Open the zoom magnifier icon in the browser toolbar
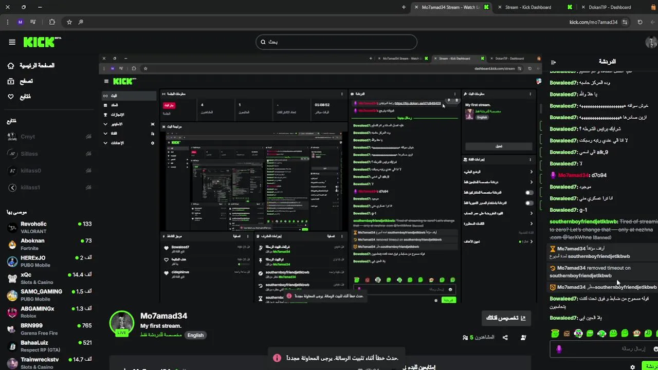The width and height of the screenshot is (658, 370). [81, 22]
